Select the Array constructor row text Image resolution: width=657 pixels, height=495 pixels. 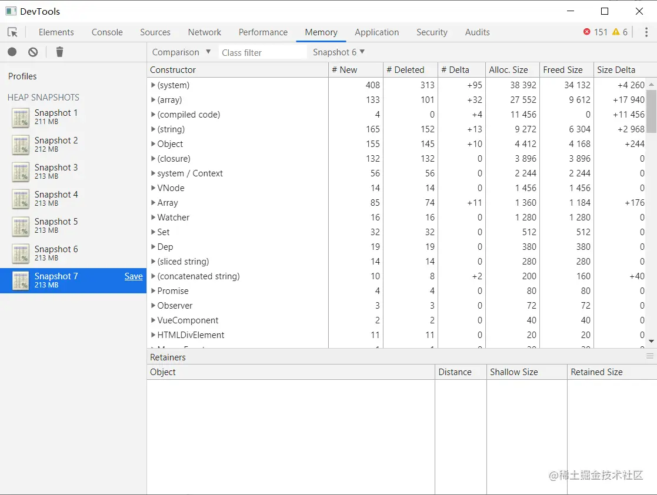click(x=168, y=203)
